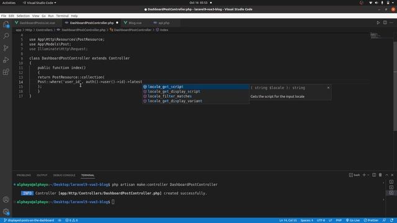The width and height of the screenshot is (397, 223).
Task: Change end of line sequence LF
Action: [330, 221]
